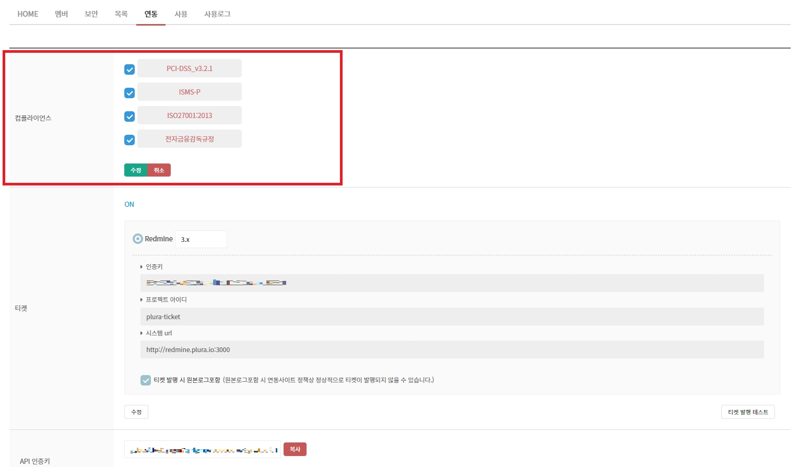
Task: Click the red 취소 button
Action: click(159, 170)
